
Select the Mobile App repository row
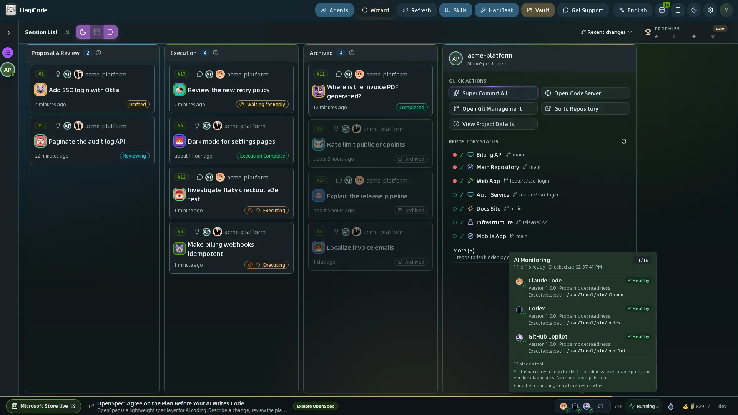[x=539, y=236]
